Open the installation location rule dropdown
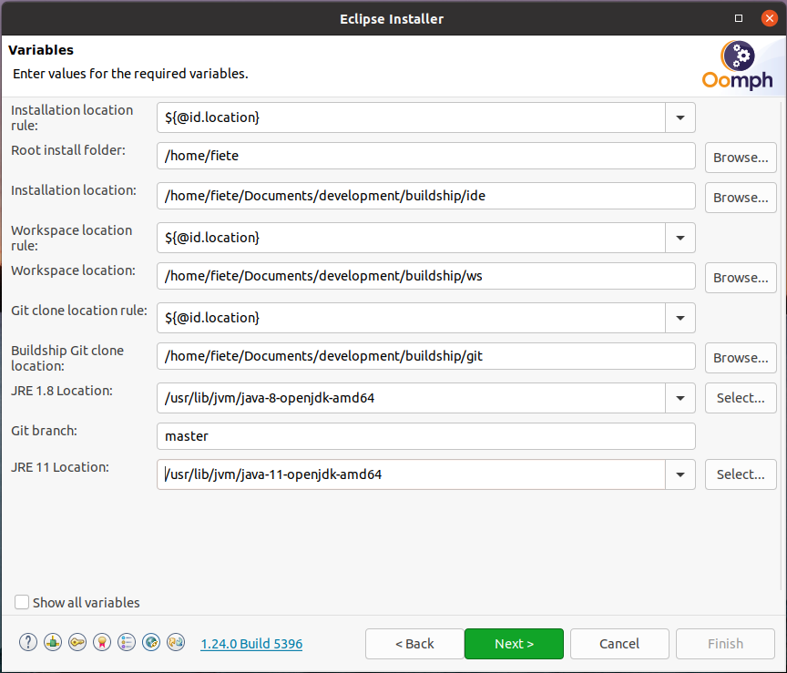This screenshot has height=673, width=787. [x=680, y=117]
